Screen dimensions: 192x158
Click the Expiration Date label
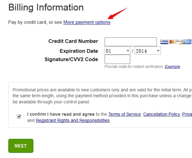[x=79, y=51]
